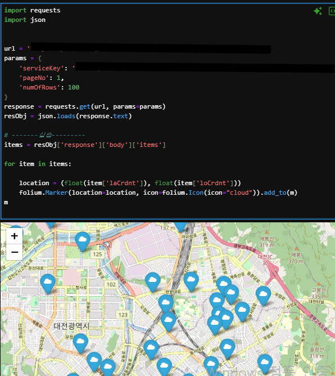Click the 고봉산 335 m mountain label
335x376 pixels.
319,293
